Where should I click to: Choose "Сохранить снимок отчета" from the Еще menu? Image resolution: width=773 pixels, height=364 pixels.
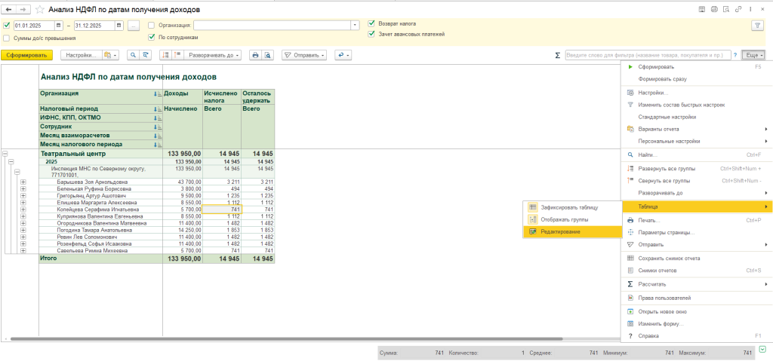pyautogui.click(x=667, y=258)
